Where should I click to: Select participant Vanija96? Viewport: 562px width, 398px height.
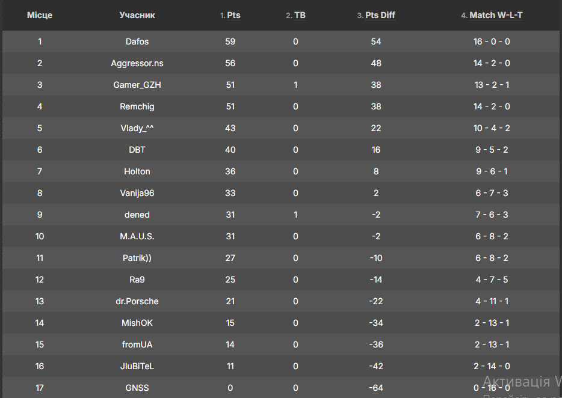137,193
